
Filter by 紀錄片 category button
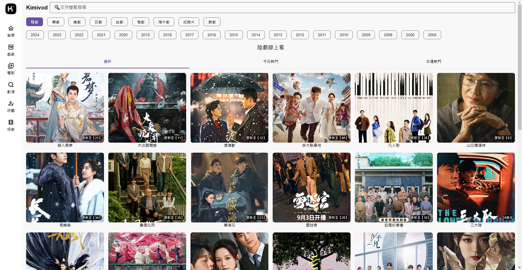pos(189,22)
